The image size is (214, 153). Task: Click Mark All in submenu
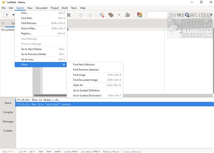78,85
